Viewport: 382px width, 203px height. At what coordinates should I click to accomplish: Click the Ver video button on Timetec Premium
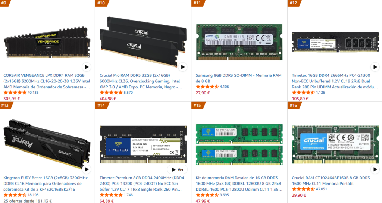[177, 170]
